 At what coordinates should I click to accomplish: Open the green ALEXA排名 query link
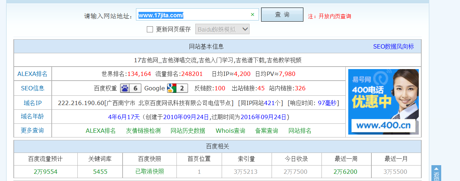pos(101,131)
